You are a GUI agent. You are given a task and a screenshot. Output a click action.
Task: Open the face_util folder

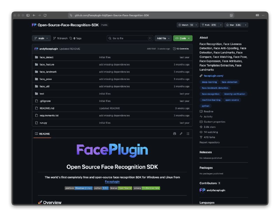(44, 86)
